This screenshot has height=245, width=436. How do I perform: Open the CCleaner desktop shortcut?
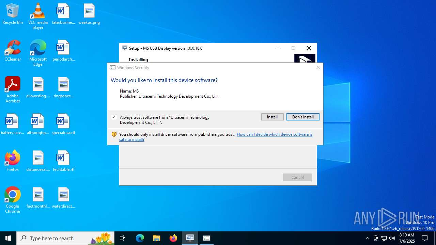[x=13, y=51]
